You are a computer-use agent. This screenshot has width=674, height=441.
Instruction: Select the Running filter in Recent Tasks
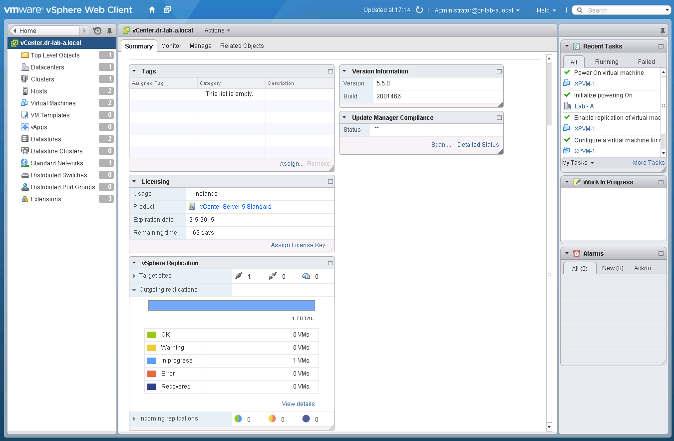tap(606, 61)
